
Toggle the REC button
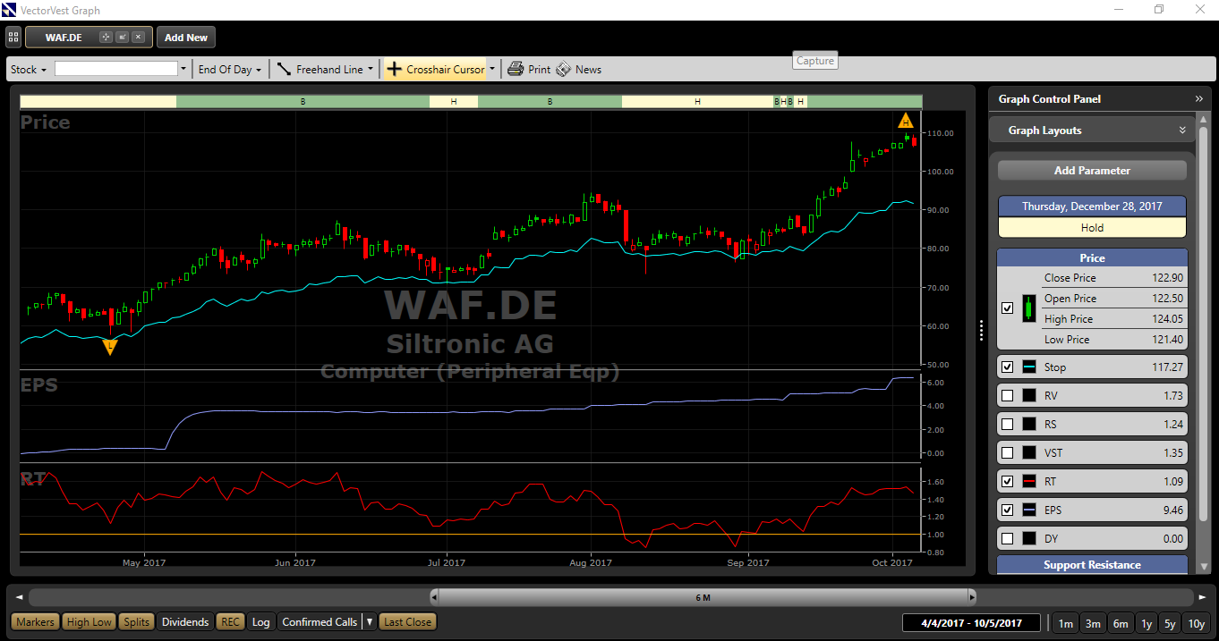click(231, 622)
